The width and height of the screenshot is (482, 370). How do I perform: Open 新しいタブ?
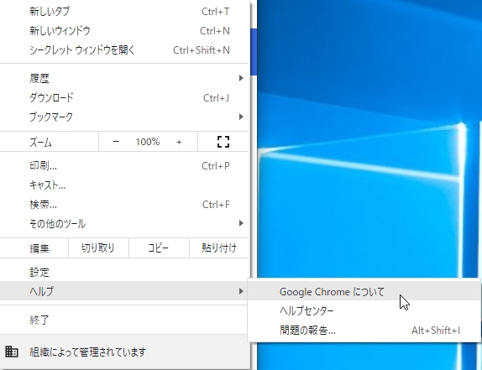coord(124,12)
